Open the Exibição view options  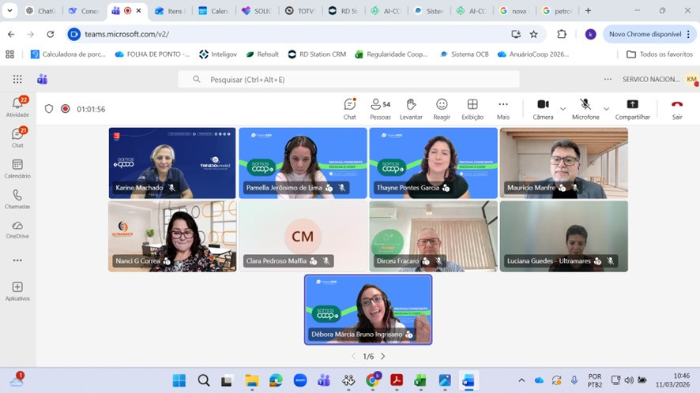coord(472,108)
